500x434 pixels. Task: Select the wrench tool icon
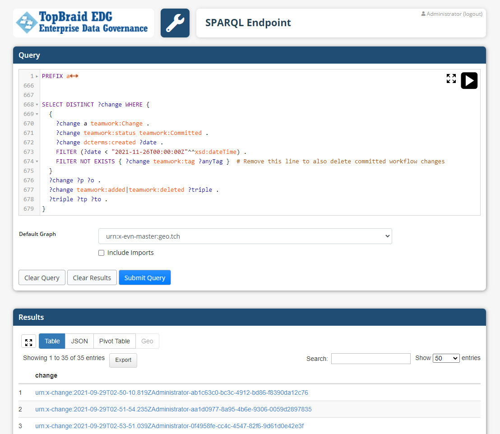175,23
